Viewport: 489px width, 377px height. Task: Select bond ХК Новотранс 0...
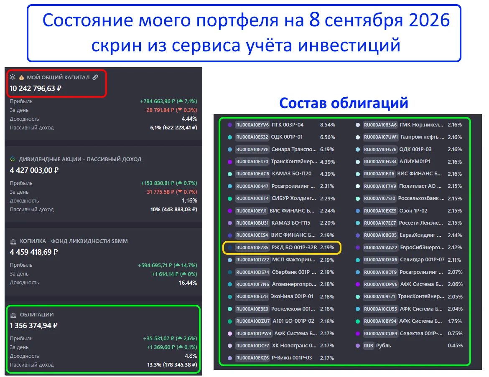tap(294, 346)
